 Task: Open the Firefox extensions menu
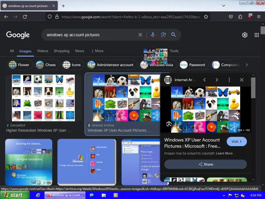coord(240,17)
